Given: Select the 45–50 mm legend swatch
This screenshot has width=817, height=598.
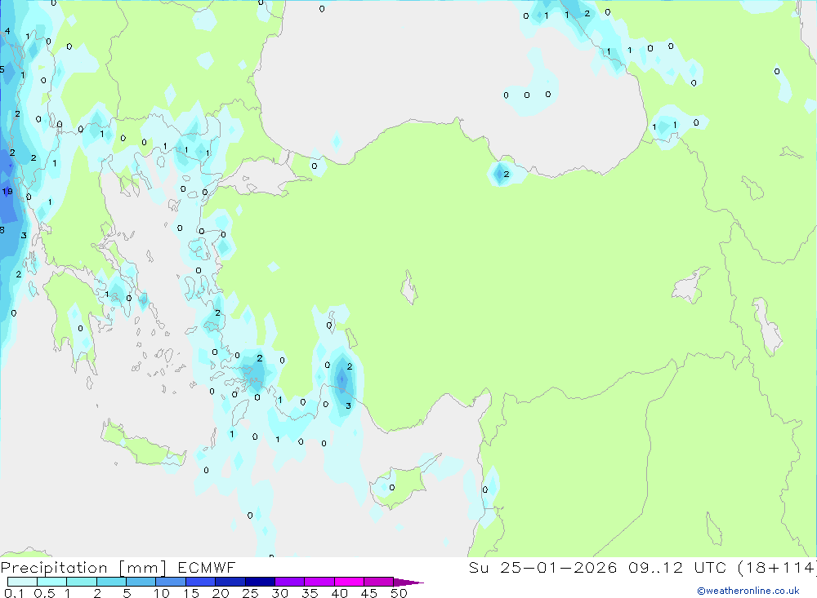Looking at the screenshot, I should [379, 582].
